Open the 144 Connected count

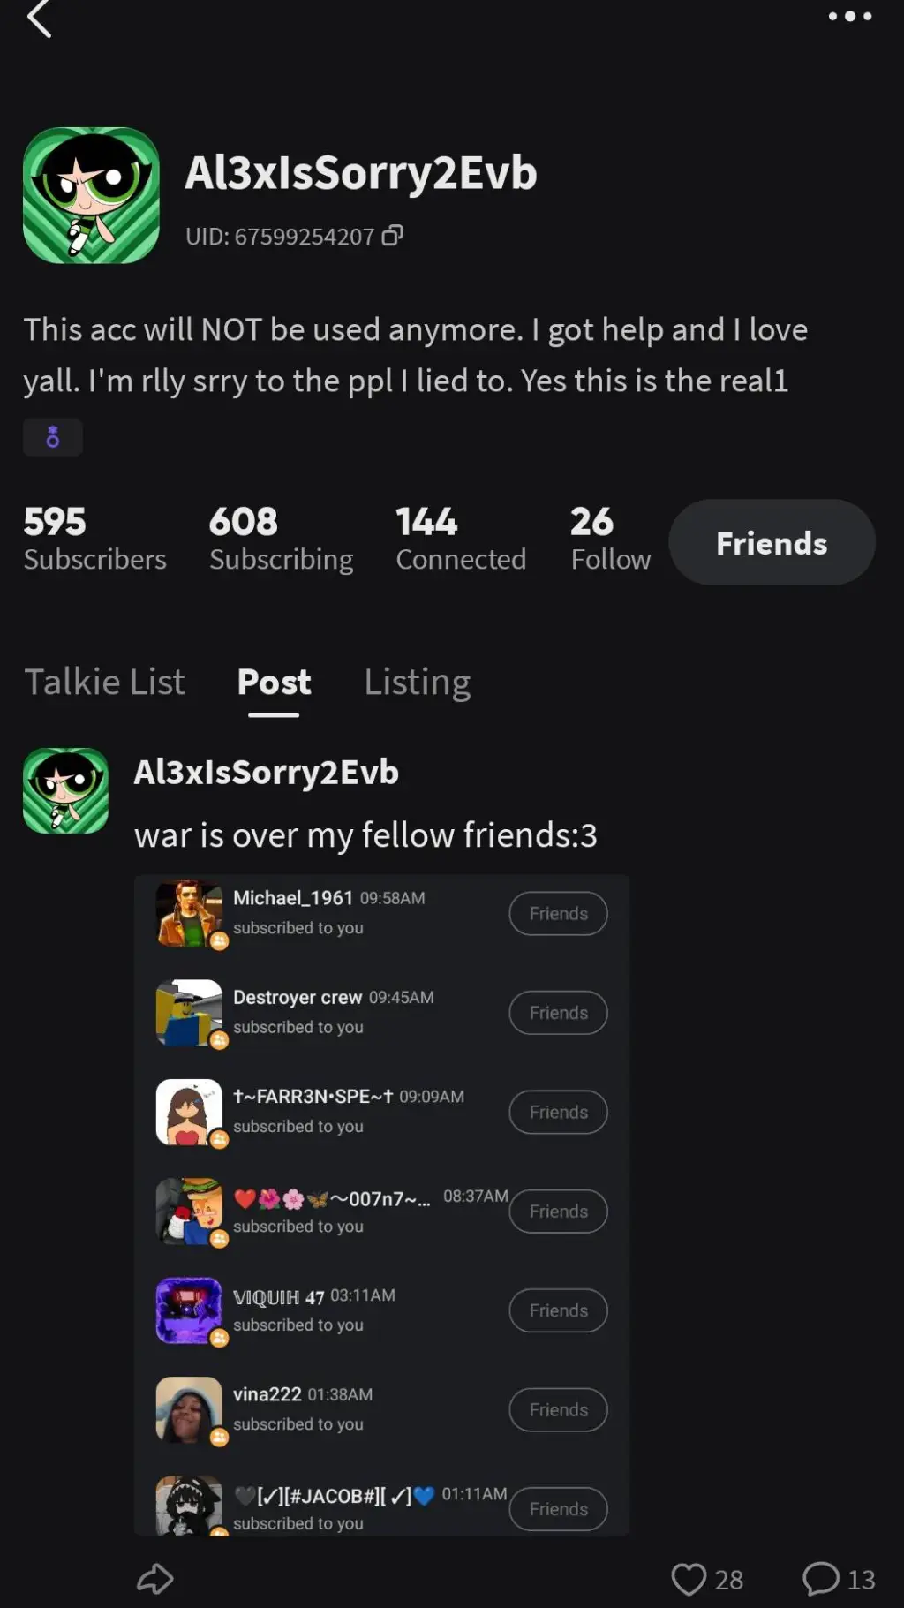pos(461,539)
